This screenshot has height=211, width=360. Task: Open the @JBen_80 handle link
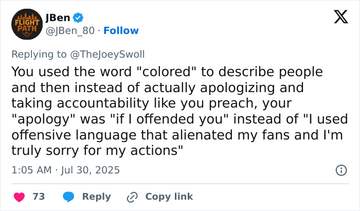70,31
